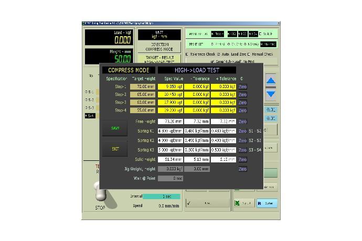This screenshot has height=241, width=362.
Task: Click Step-3 target height field 60.00 mm
Action: tap(143, 102)
